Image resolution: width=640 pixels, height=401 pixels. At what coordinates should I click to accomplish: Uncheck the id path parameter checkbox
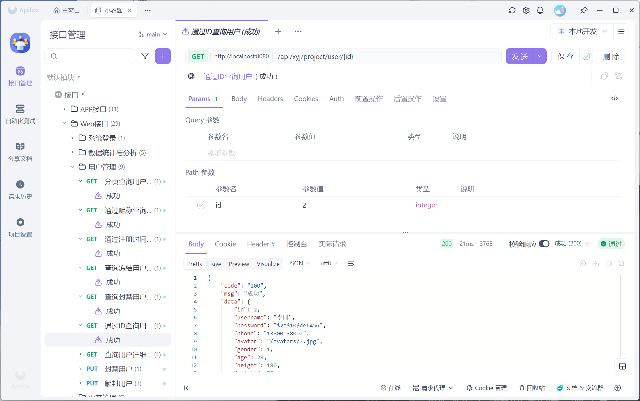[201, 205]
